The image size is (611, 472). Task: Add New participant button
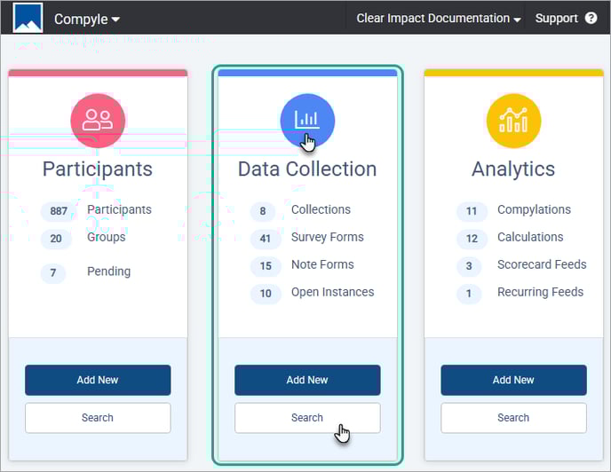tap(98, 380)
